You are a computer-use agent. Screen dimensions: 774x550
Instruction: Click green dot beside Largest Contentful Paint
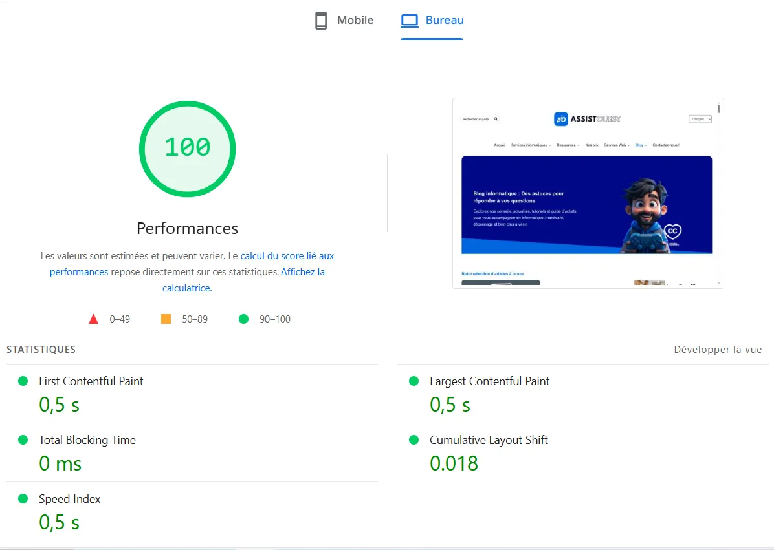(x=414, y=381)
